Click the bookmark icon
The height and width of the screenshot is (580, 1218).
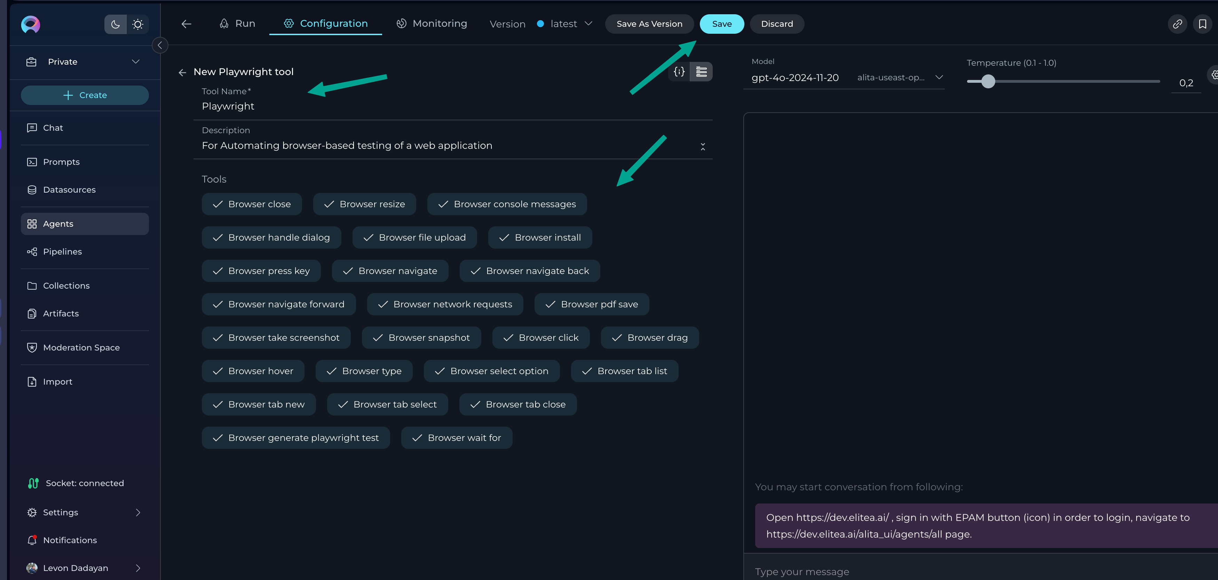pyautogui.click(x=1202, y=24)
